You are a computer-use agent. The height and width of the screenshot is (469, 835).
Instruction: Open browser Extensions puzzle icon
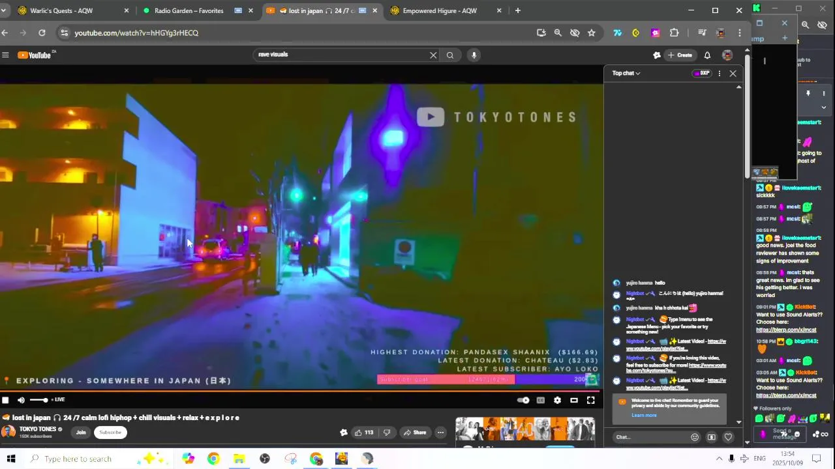click(675, 33)
